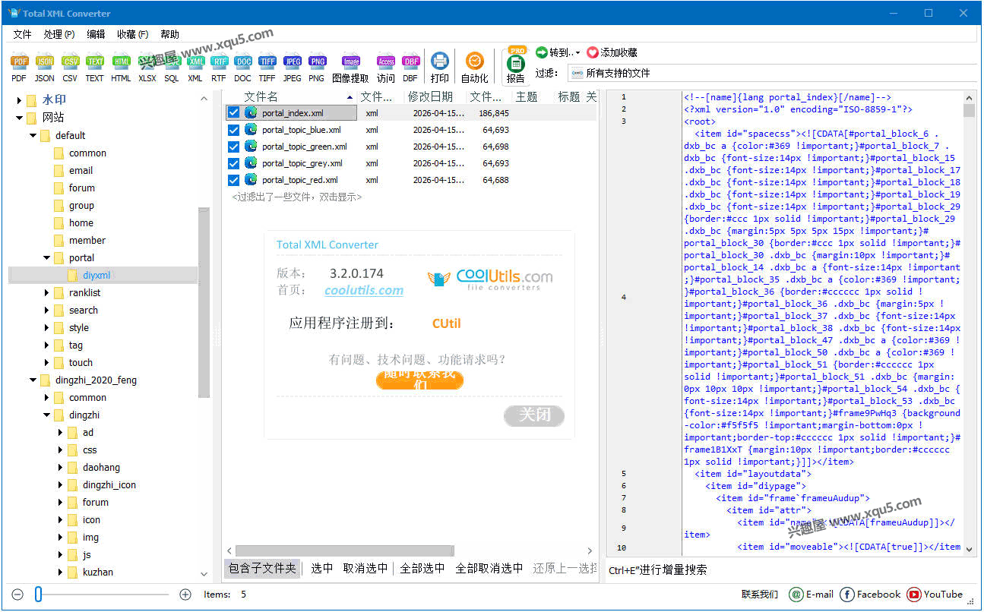Image resolution: width=984 pixels, height=612 pixels.
Task: Select the DBF output icon
Action: (410, 68)
